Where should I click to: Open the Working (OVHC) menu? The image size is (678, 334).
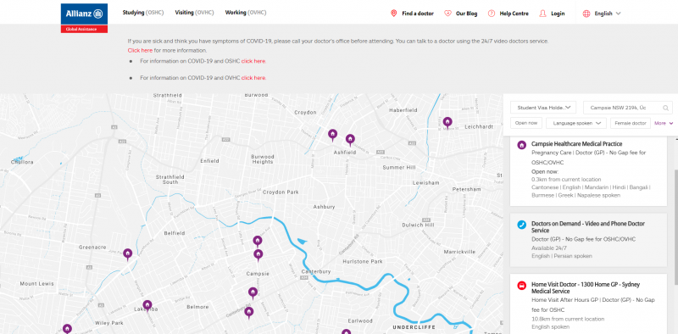[x=246, y=13]
